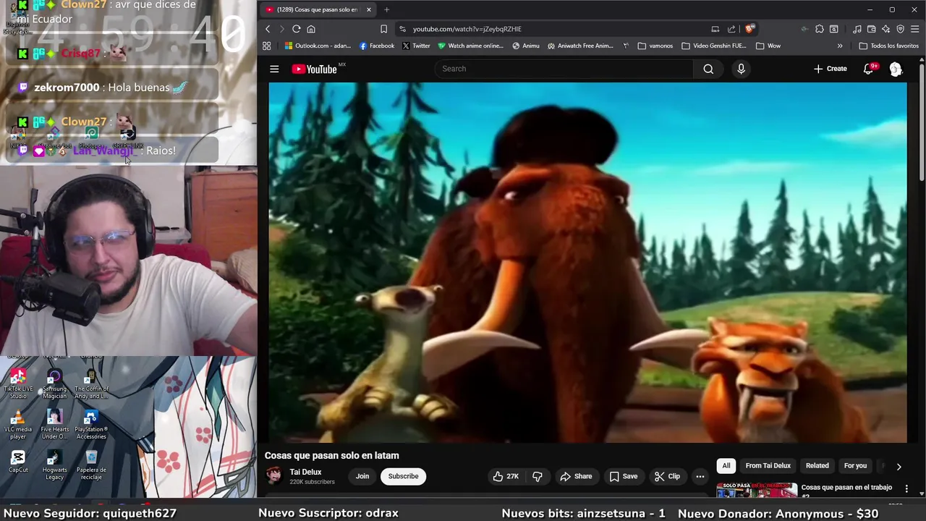Dislike the video with thumbs down
This screenshot has height=521, width=926.
pyautogui.click(x=538, y=476)
